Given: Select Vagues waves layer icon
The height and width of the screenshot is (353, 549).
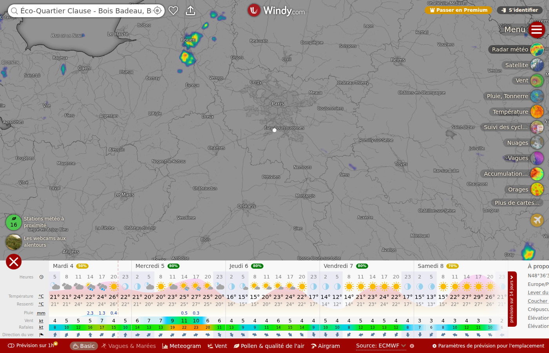Looking at the screenshot, I should pos(537,158).
